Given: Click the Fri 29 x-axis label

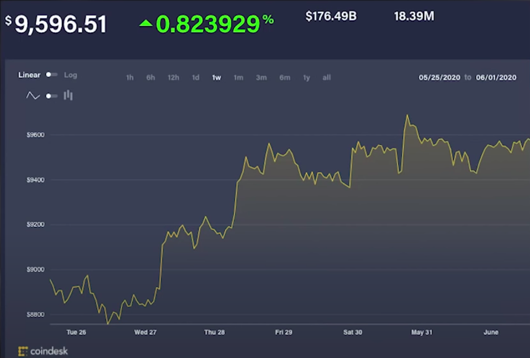Looking at the screenshot, I should tap(283, 332).
